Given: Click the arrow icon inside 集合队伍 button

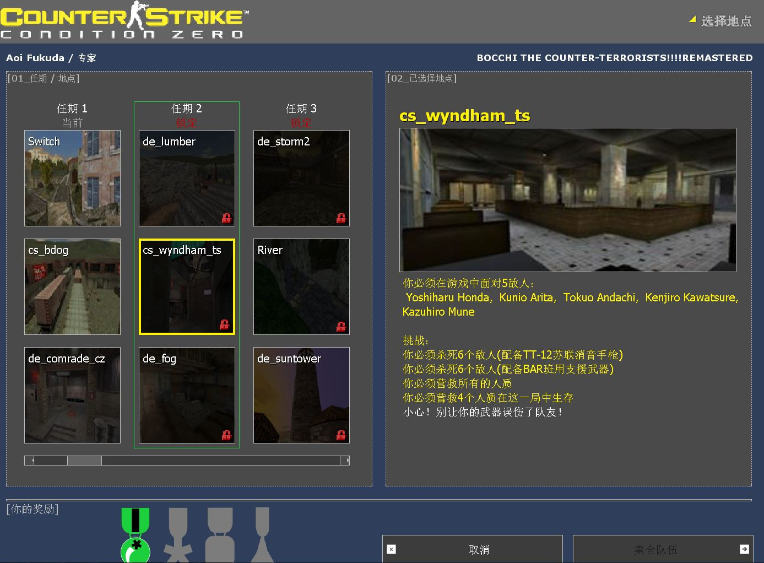Looking at the screenshot, I should pos(745,549).
